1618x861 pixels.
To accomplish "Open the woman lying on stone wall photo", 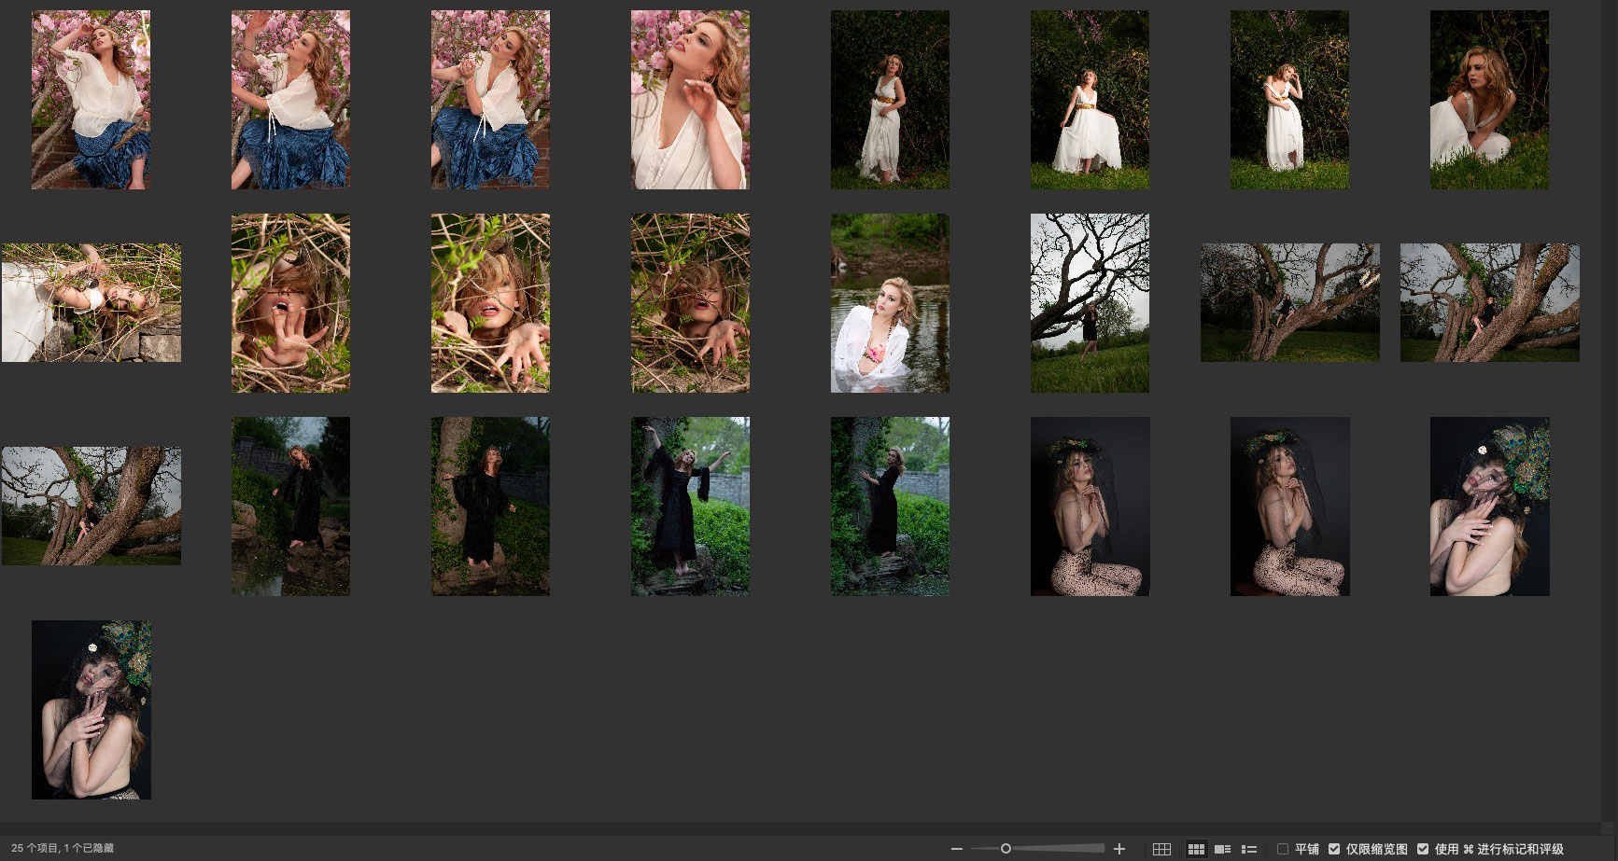I will (x=91, y=303).
